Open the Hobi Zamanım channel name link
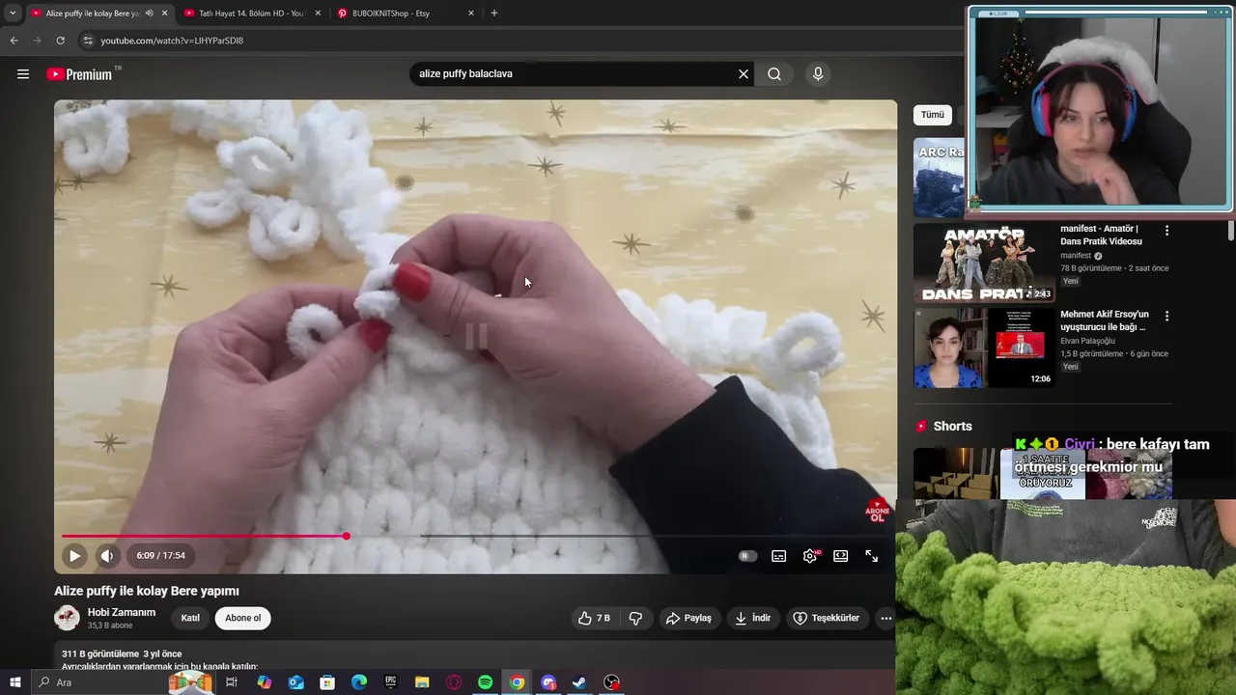Viewport: 1236px width, 695px height. pos(122,613)
